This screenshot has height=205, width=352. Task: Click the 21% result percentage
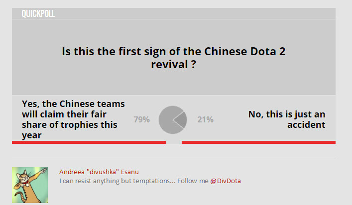(x=206, y=119)
